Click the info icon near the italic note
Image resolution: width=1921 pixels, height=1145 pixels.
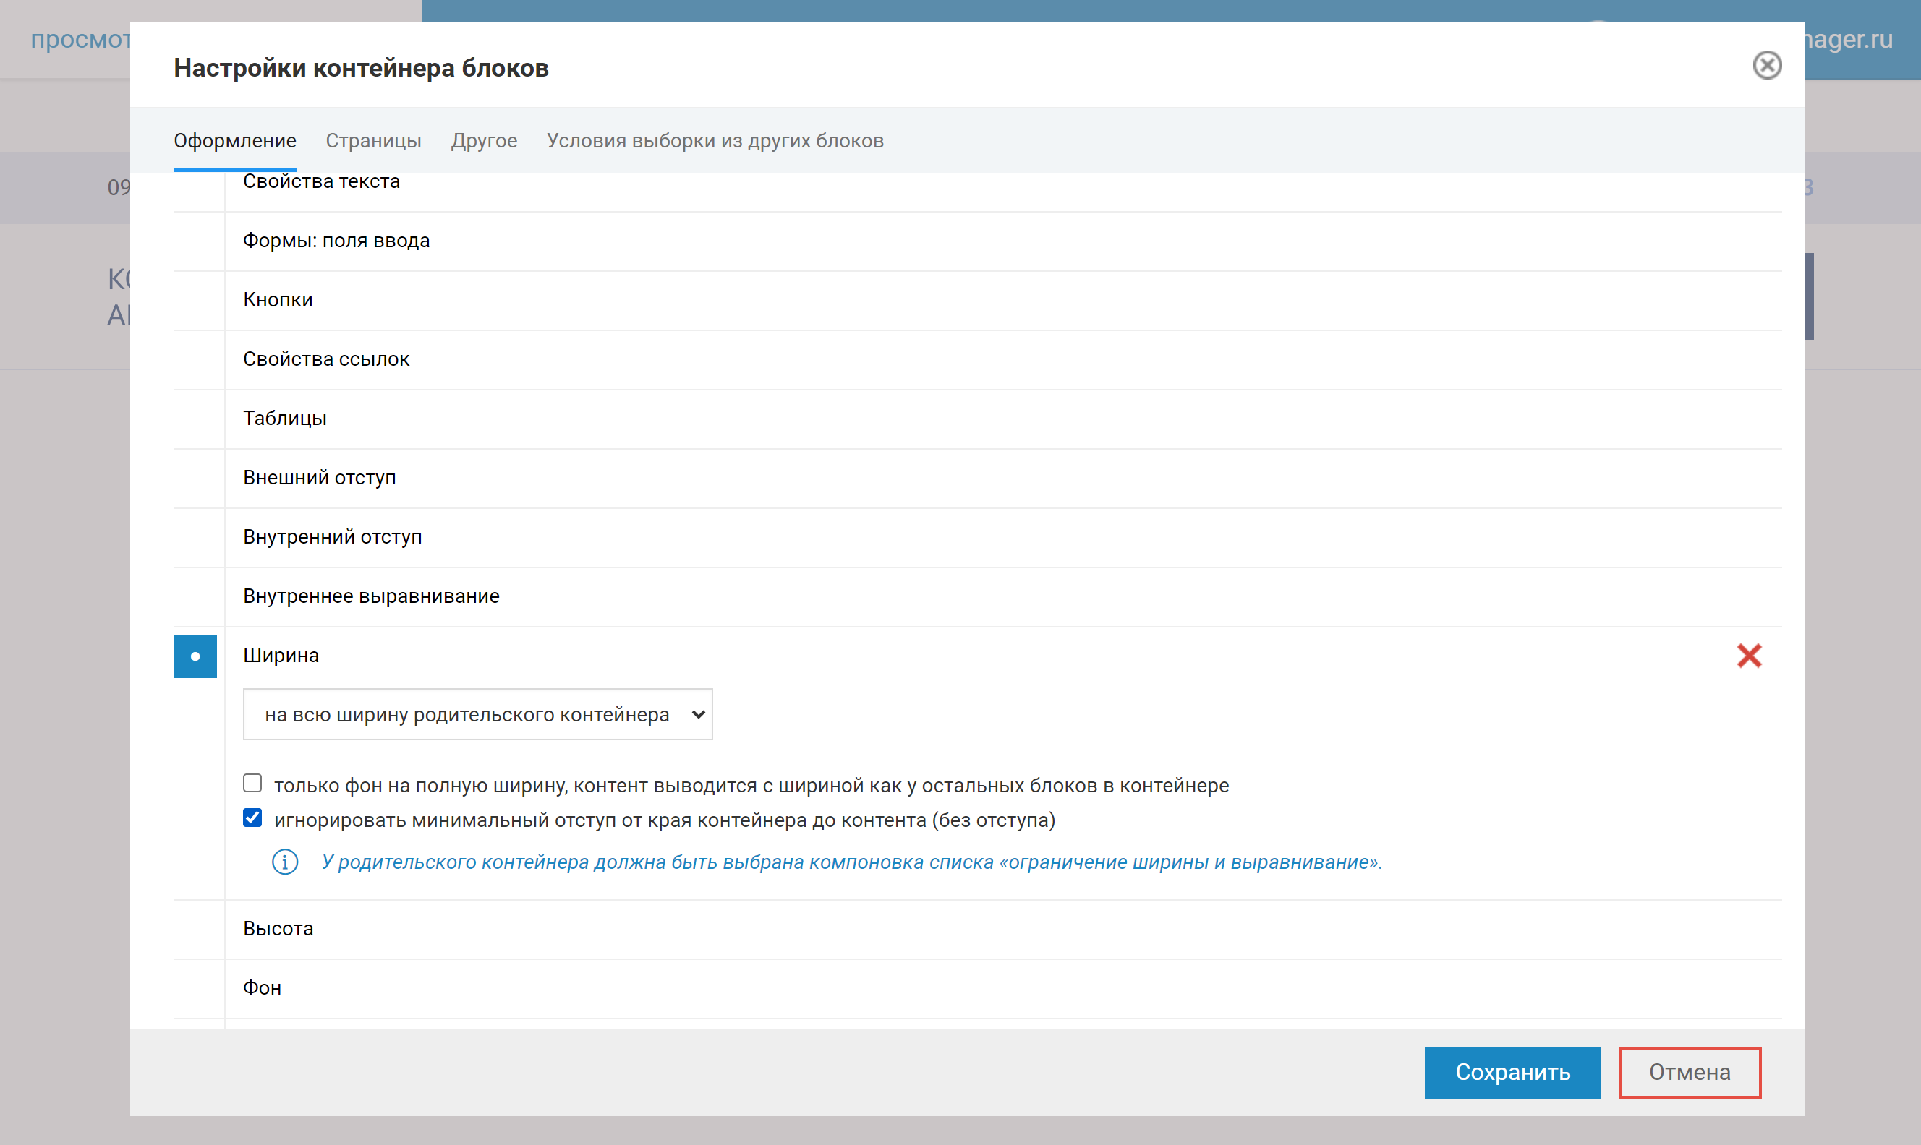285,862
